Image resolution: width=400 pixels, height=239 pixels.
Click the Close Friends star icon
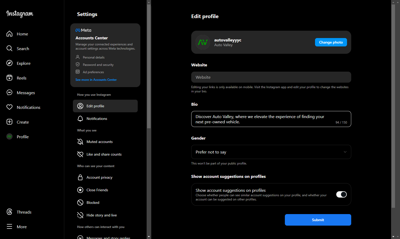tap(80, 190)
